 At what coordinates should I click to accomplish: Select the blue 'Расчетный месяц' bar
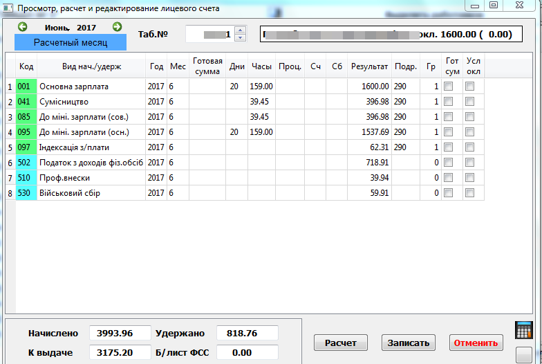click(x=71, y=42)
